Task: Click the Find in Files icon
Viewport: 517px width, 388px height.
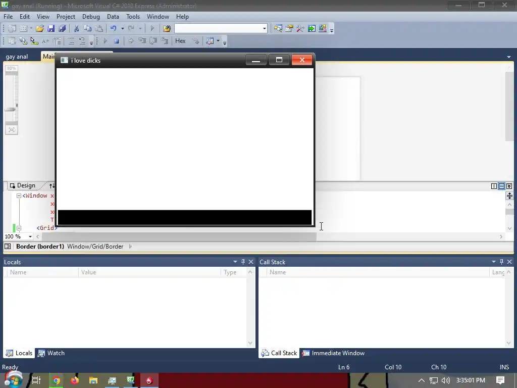Action: point(167,29)
